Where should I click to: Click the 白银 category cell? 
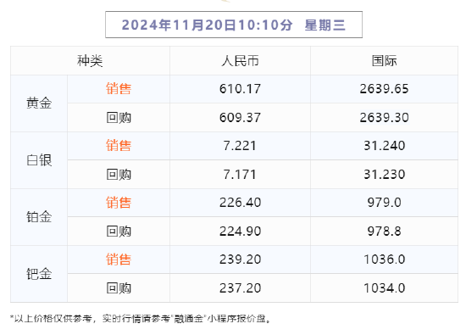[x=39, y=160]
